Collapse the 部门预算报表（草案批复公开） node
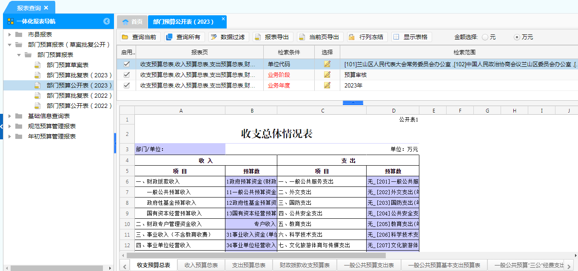 pos(9,45)
